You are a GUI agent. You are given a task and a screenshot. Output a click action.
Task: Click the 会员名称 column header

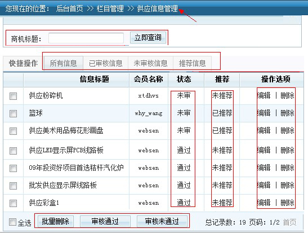pyautogui.click(x=148, y=79)
